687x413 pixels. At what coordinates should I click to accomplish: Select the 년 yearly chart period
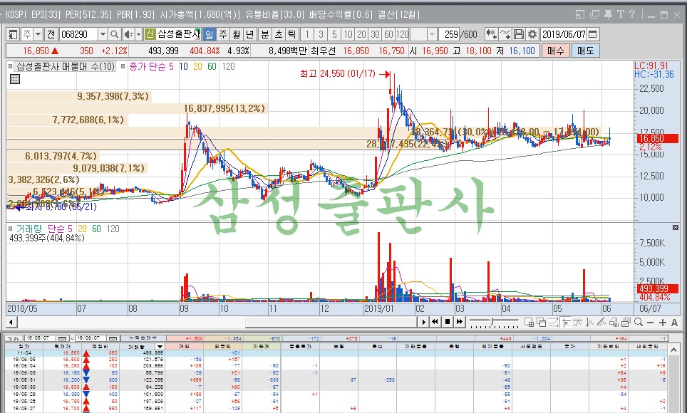click(249, 34)
